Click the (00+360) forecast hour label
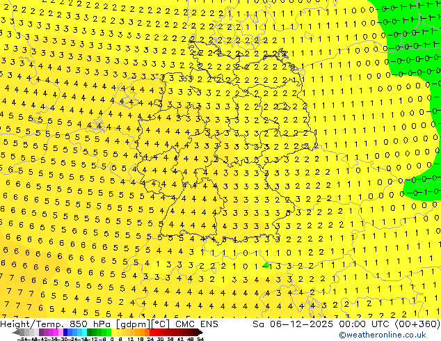 pos(417,324)
